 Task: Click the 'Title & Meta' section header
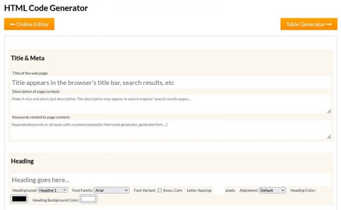[28, 58]
